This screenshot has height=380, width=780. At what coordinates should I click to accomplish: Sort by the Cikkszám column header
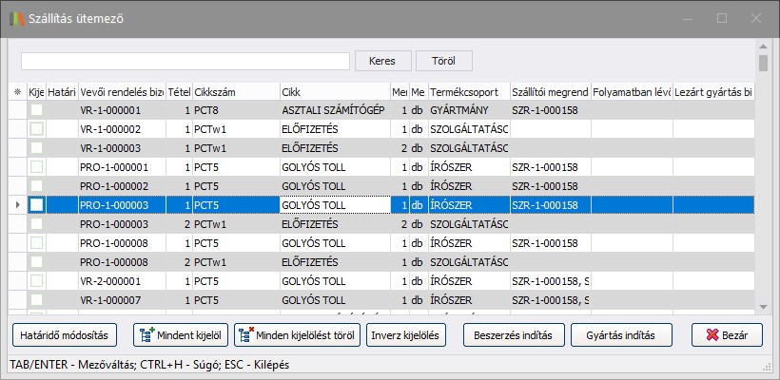click(x=235, y=92)
